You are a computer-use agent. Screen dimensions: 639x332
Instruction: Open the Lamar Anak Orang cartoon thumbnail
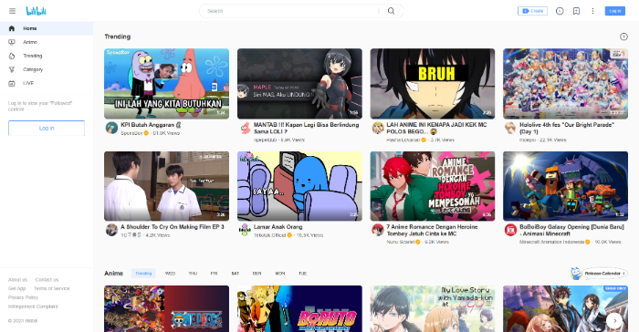tap(299, 186)
